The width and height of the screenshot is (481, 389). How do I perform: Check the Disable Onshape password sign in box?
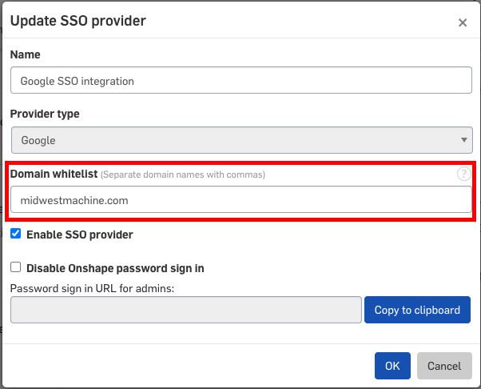pyautogui.click(x=16, y=267)
